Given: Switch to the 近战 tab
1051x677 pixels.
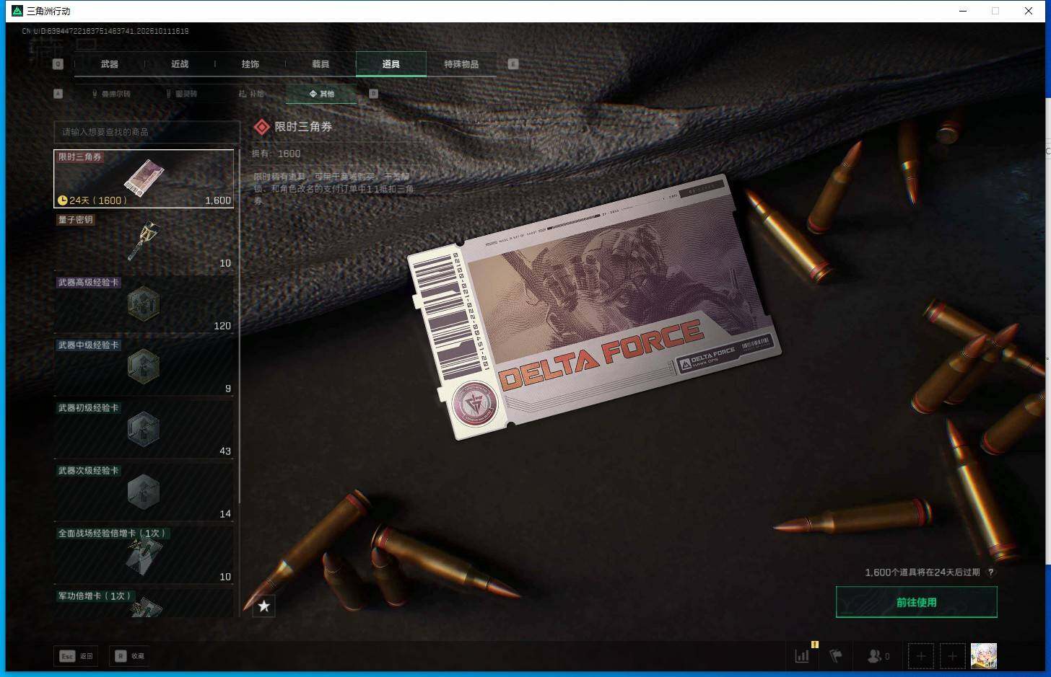Looking at the screenshot, I should [180, 64].
